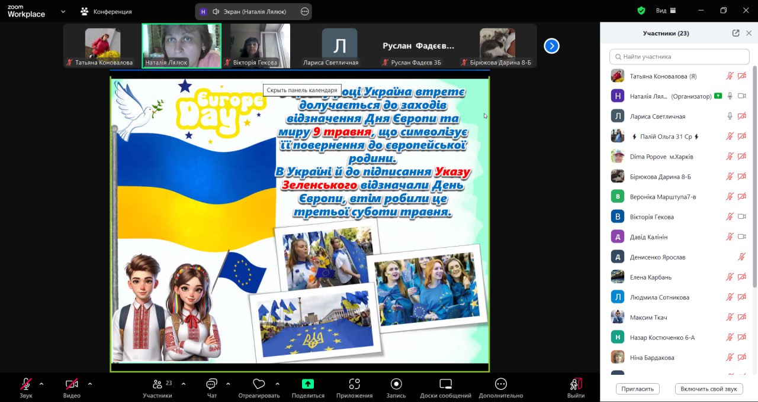Open the Дополнительно more options icon
758x402 pixels.
[x=501, y=384]
